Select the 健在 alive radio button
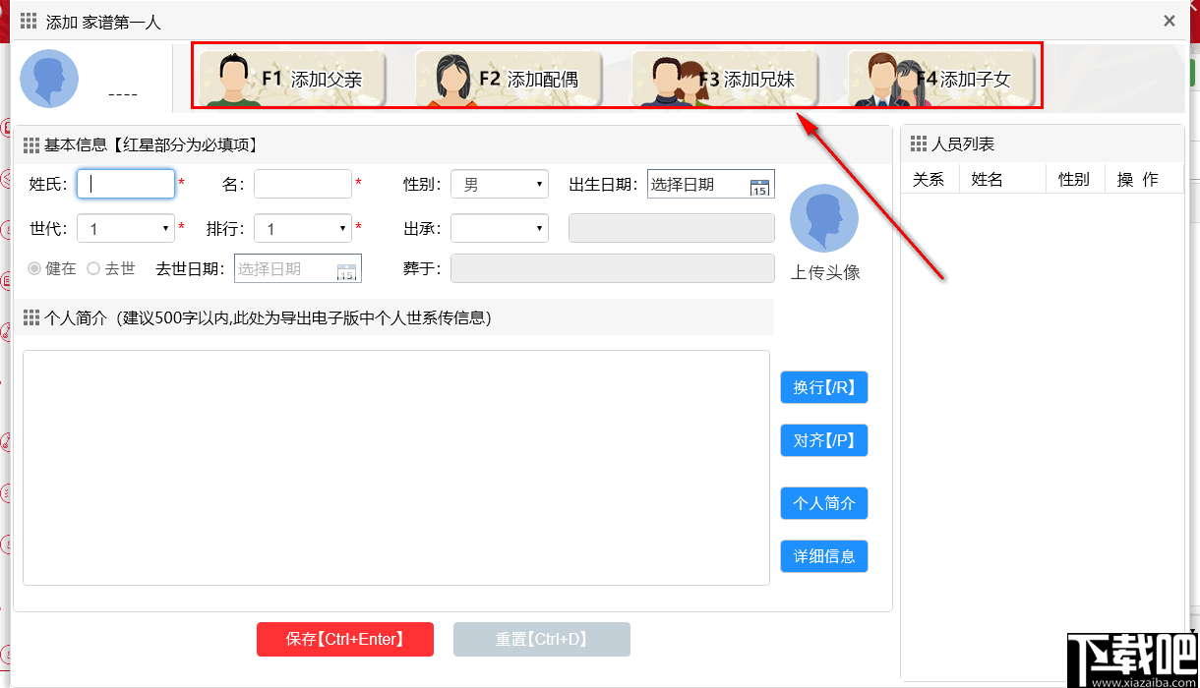 (34, 268)
